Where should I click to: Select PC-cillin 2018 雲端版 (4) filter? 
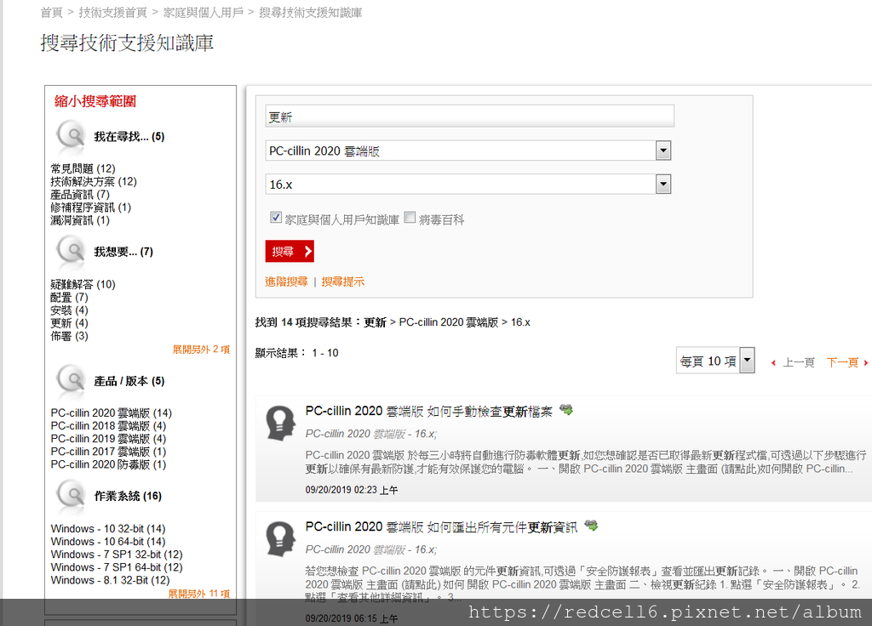click(108, 425)
